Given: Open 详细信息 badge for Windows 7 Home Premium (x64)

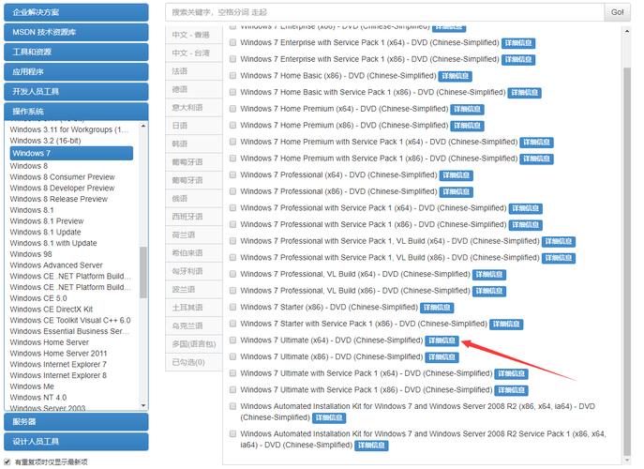Looking at the screenshot, I should pyautogui.click(x=467, y=110).
